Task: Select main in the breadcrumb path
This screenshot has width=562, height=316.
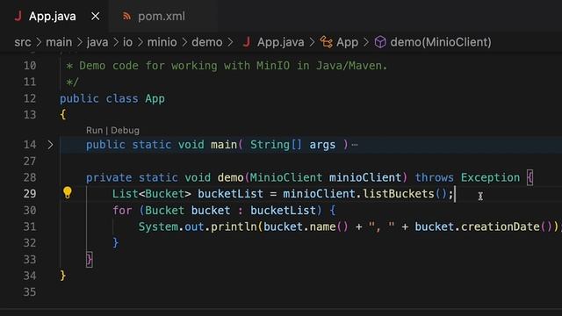Action: pyautogui.click(x=59, y=42)
